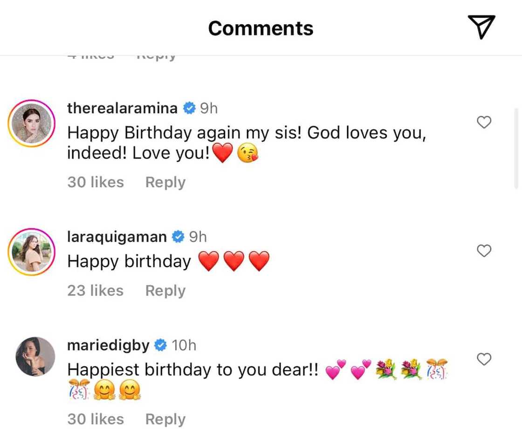Screen dimensions: 522x441
Task: Click the verified badge beside therealaramina
Action: [x=189, y=109]
